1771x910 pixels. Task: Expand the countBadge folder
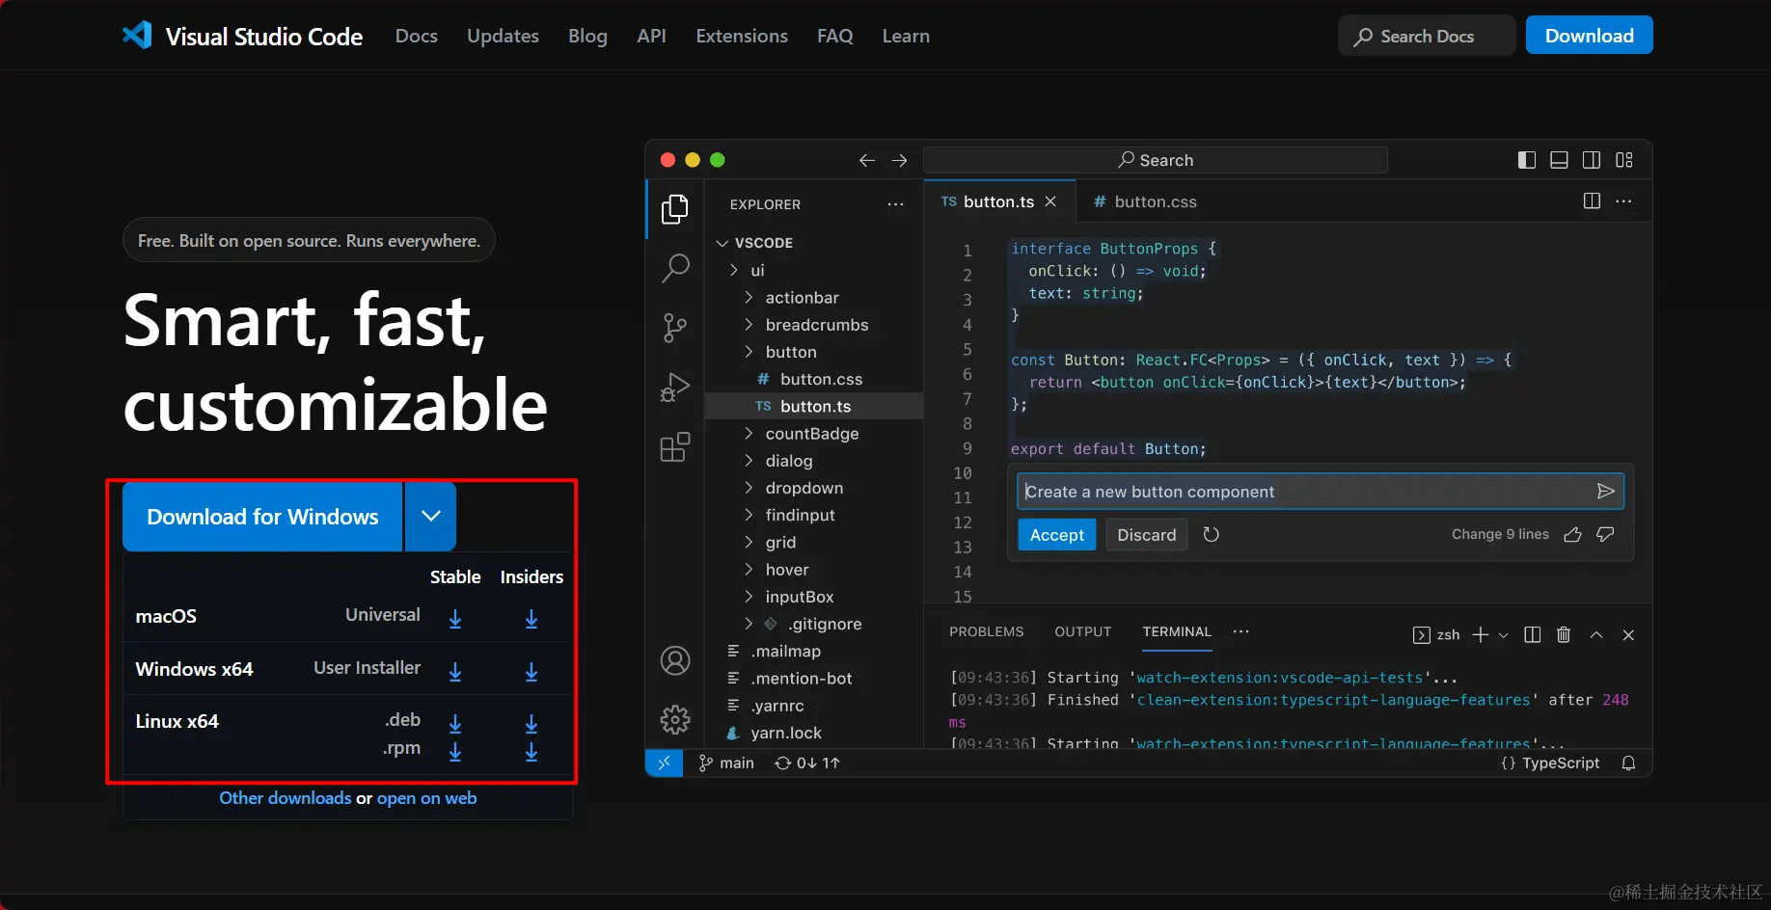(801, 434)
